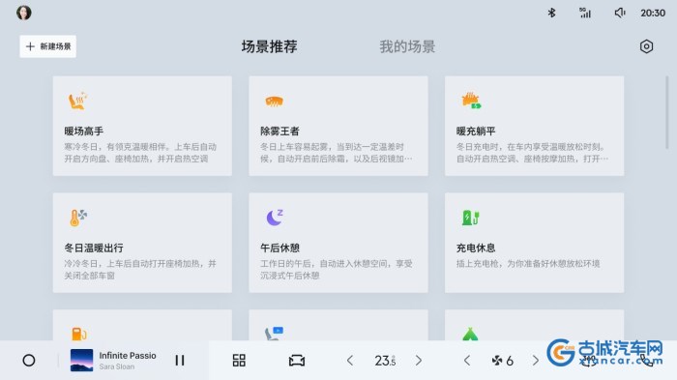Open the user profile avatar
This screenshot has width=677, height=380.
point(24,13)
